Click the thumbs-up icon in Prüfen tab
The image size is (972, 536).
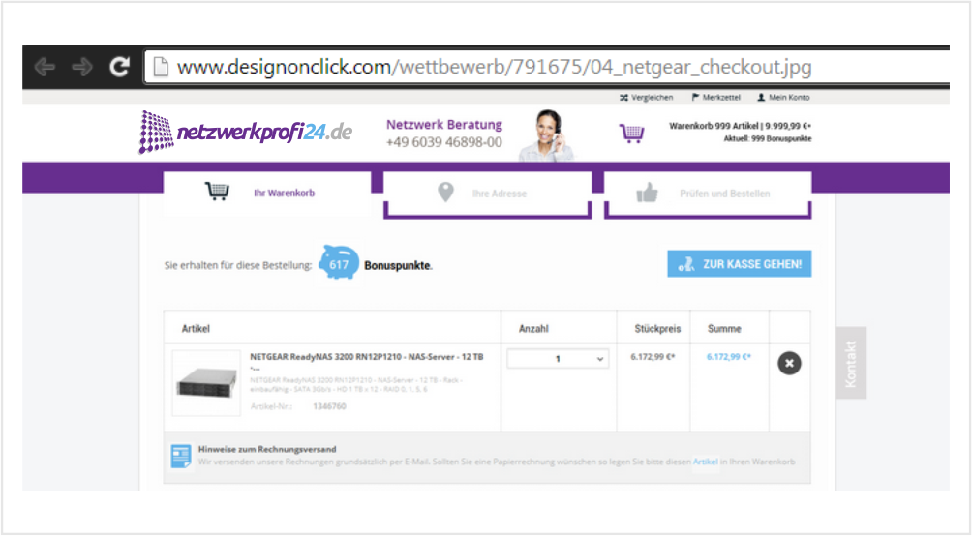647,193
